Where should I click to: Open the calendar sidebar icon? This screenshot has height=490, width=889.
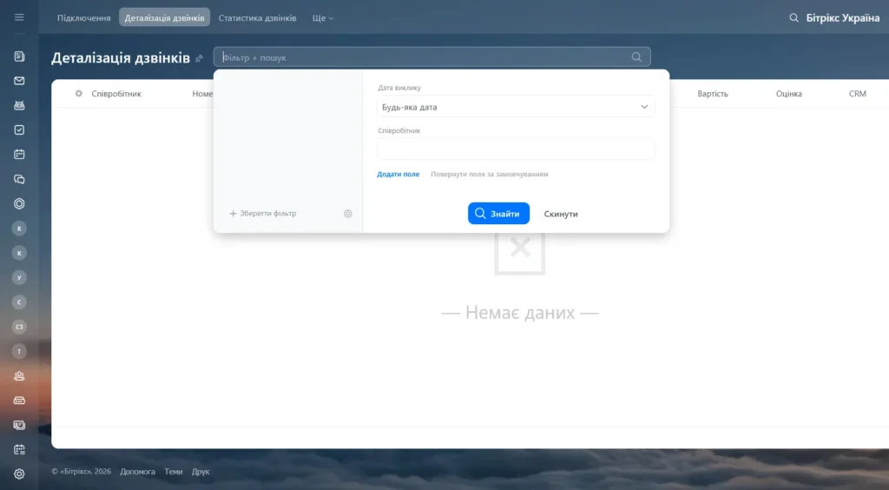19,155
